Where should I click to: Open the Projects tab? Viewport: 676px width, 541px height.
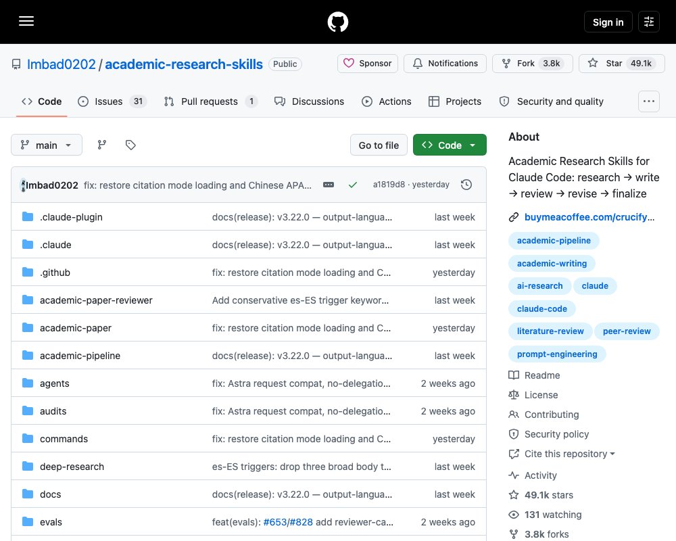pyautogui.click(x=455, y=101)
